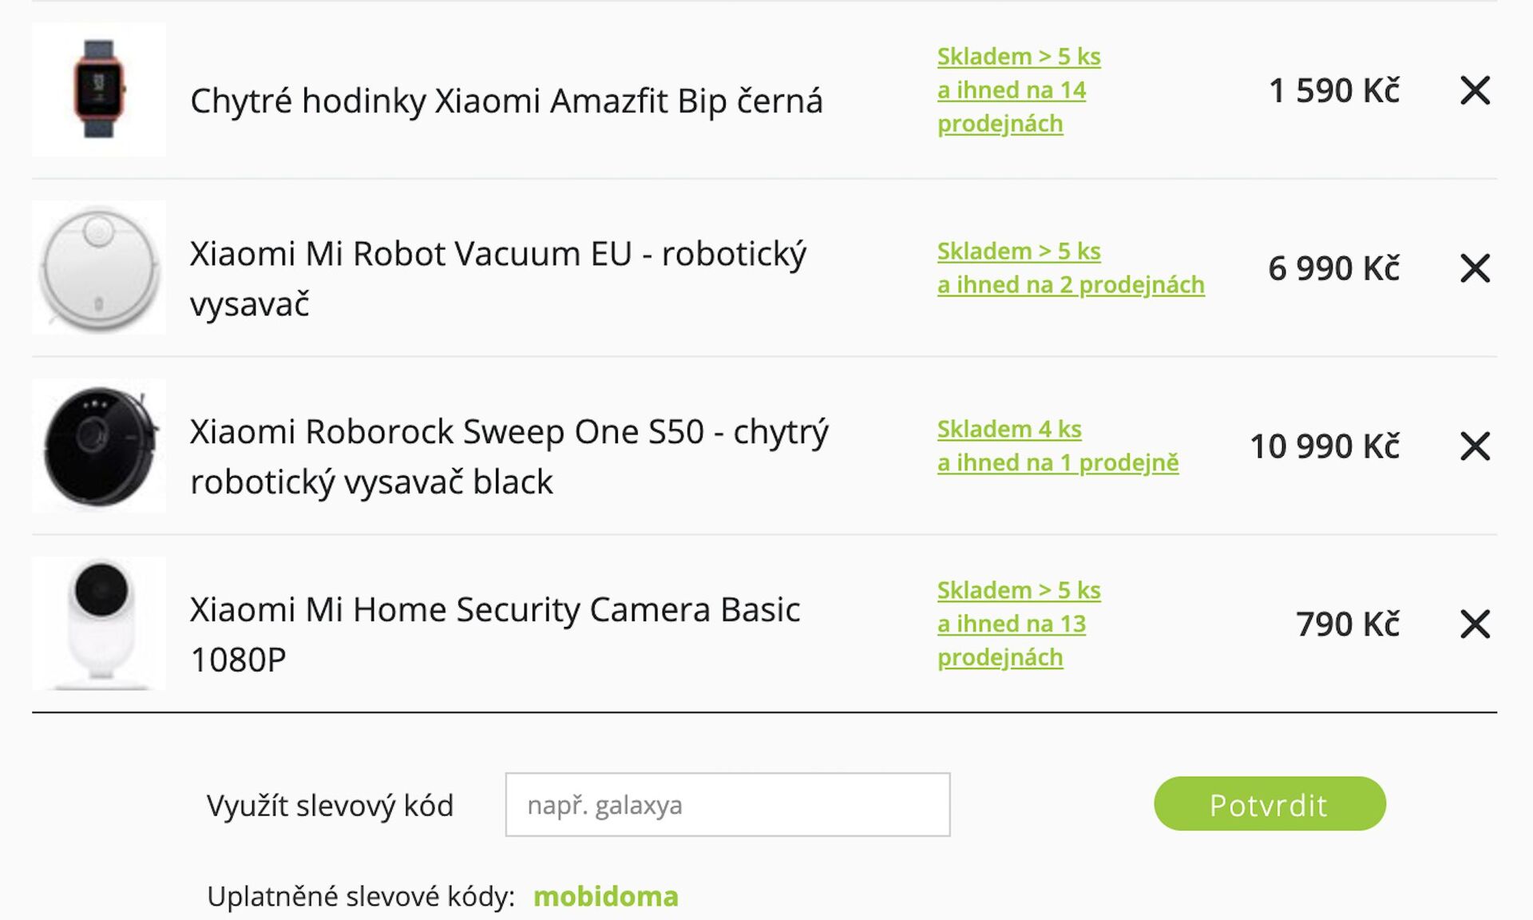1533x920 pixels.
Task: Open black Roborock vacuum thumbnail
Action: coord(99,446)
